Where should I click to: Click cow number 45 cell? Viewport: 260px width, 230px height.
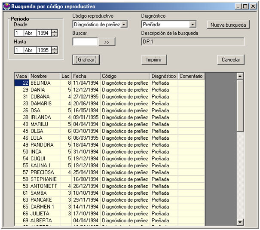coord(22,131)
